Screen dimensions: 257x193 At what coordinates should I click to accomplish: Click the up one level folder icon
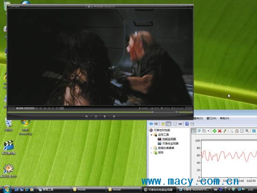(x=163, y=124)
